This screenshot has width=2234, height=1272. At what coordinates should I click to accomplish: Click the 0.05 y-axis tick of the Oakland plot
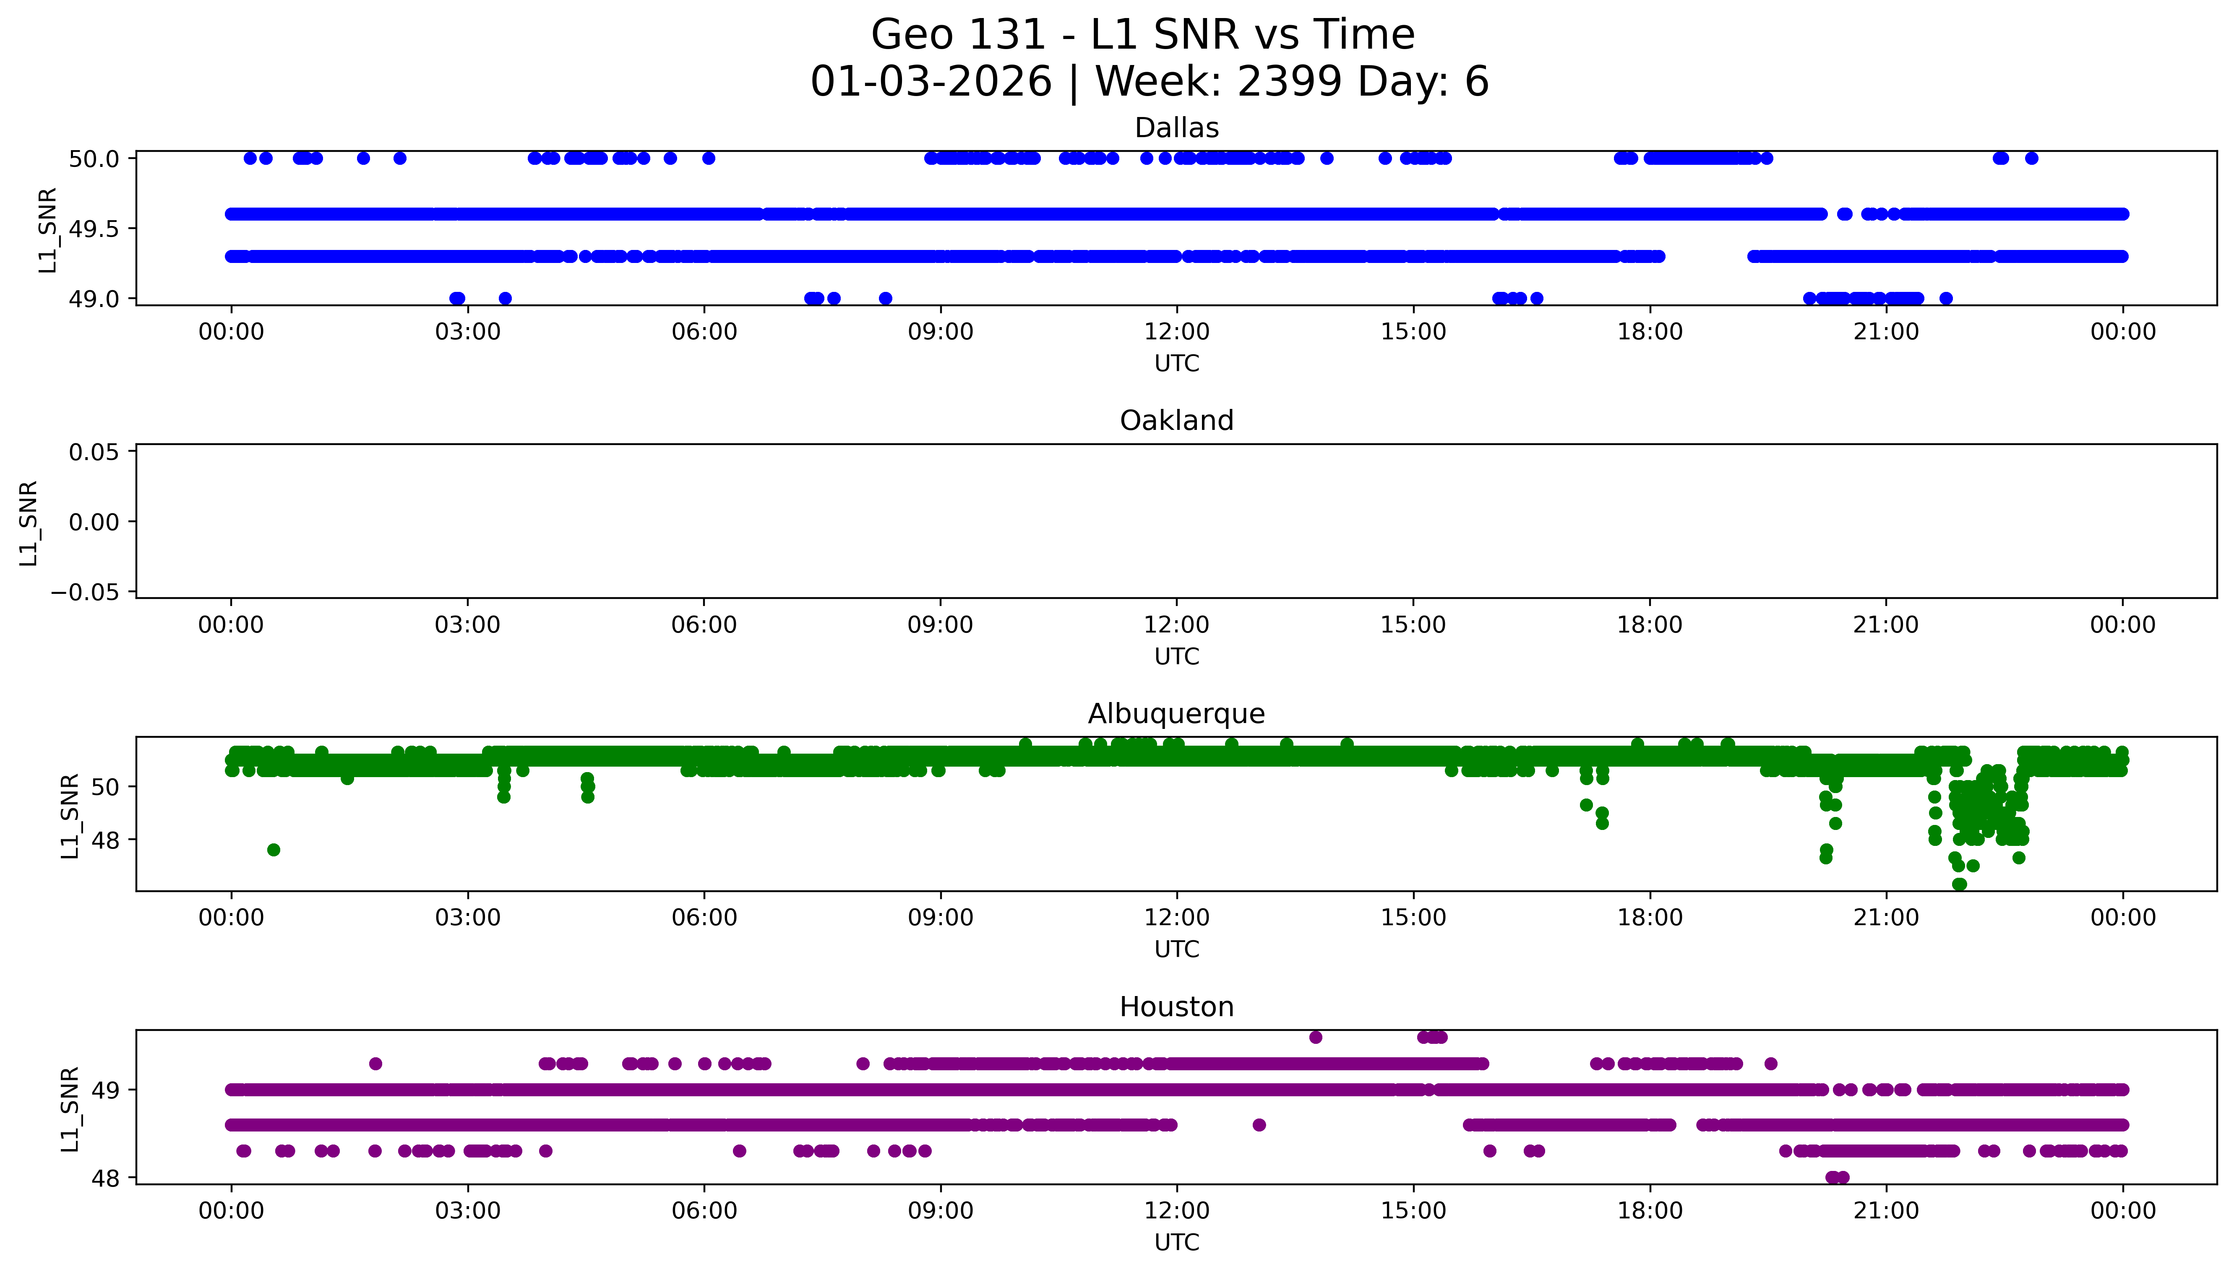tap(94, 453)
